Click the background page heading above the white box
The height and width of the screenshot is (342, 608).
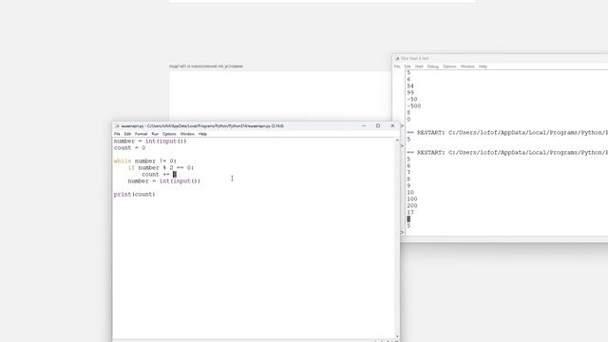tap(206, 66)
